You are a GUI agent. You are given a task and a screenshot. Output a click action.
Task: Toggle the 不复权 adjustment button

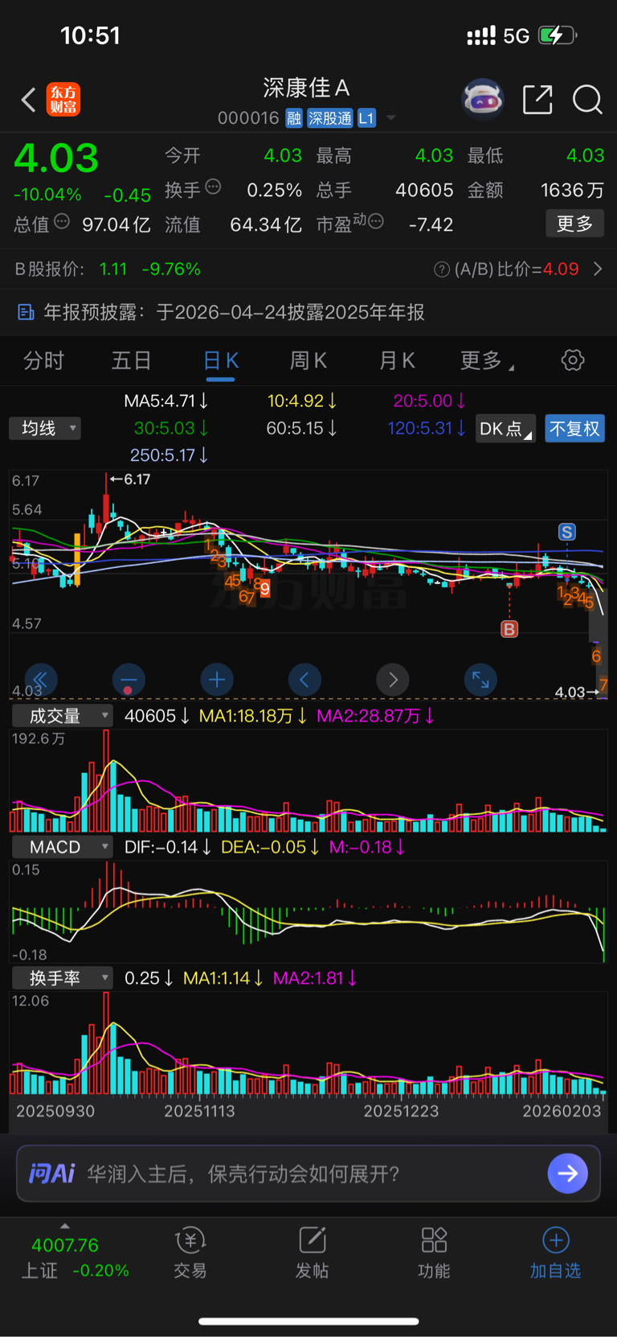(x=574, y=429)
